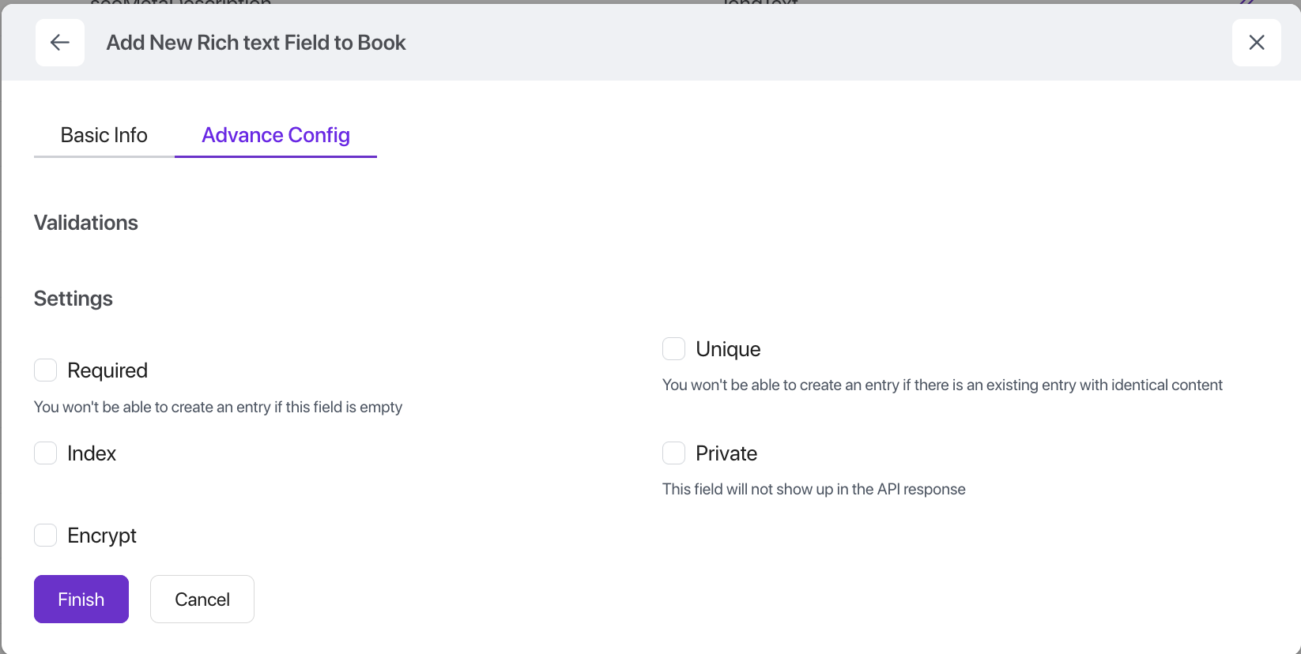Tick the Encrypt checkbox square
Screen dimensions: 1301x654
(46, 536)
